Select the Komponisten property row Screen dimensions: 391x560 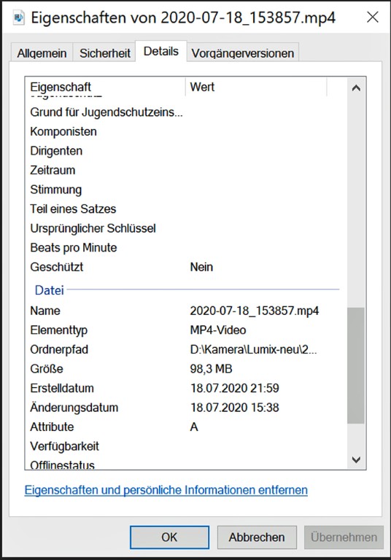[186, 131]
